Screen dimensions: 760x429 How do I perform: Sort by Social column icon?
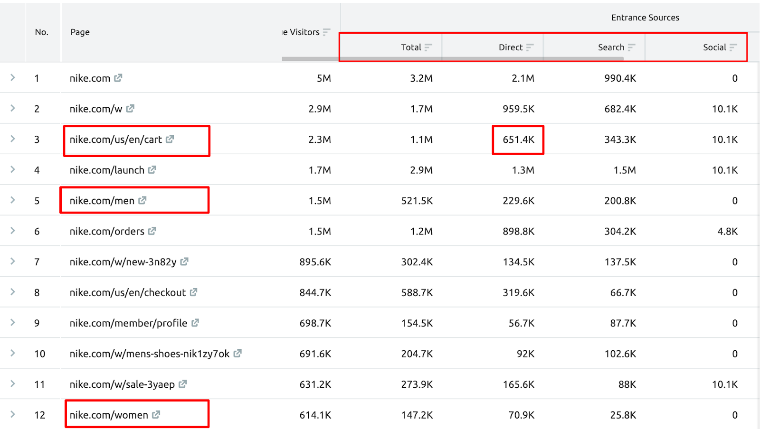[x=733, y=47]
